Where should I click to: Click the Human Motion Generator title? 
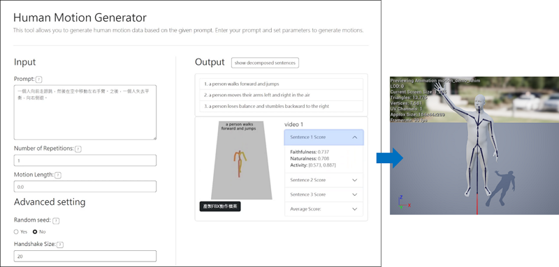point(80,17)
